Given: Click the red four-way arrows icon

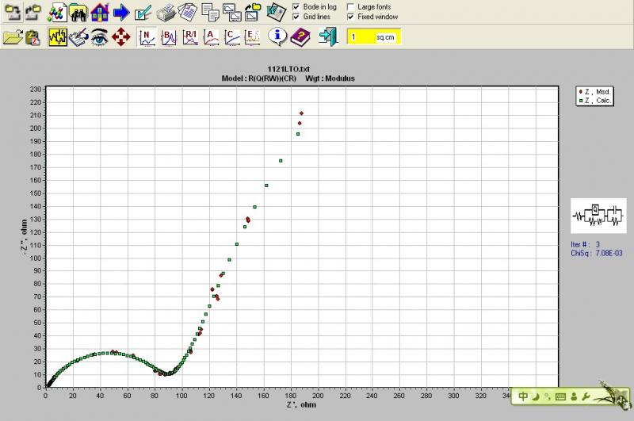Looking at the screenshot, I should point(121,36).
